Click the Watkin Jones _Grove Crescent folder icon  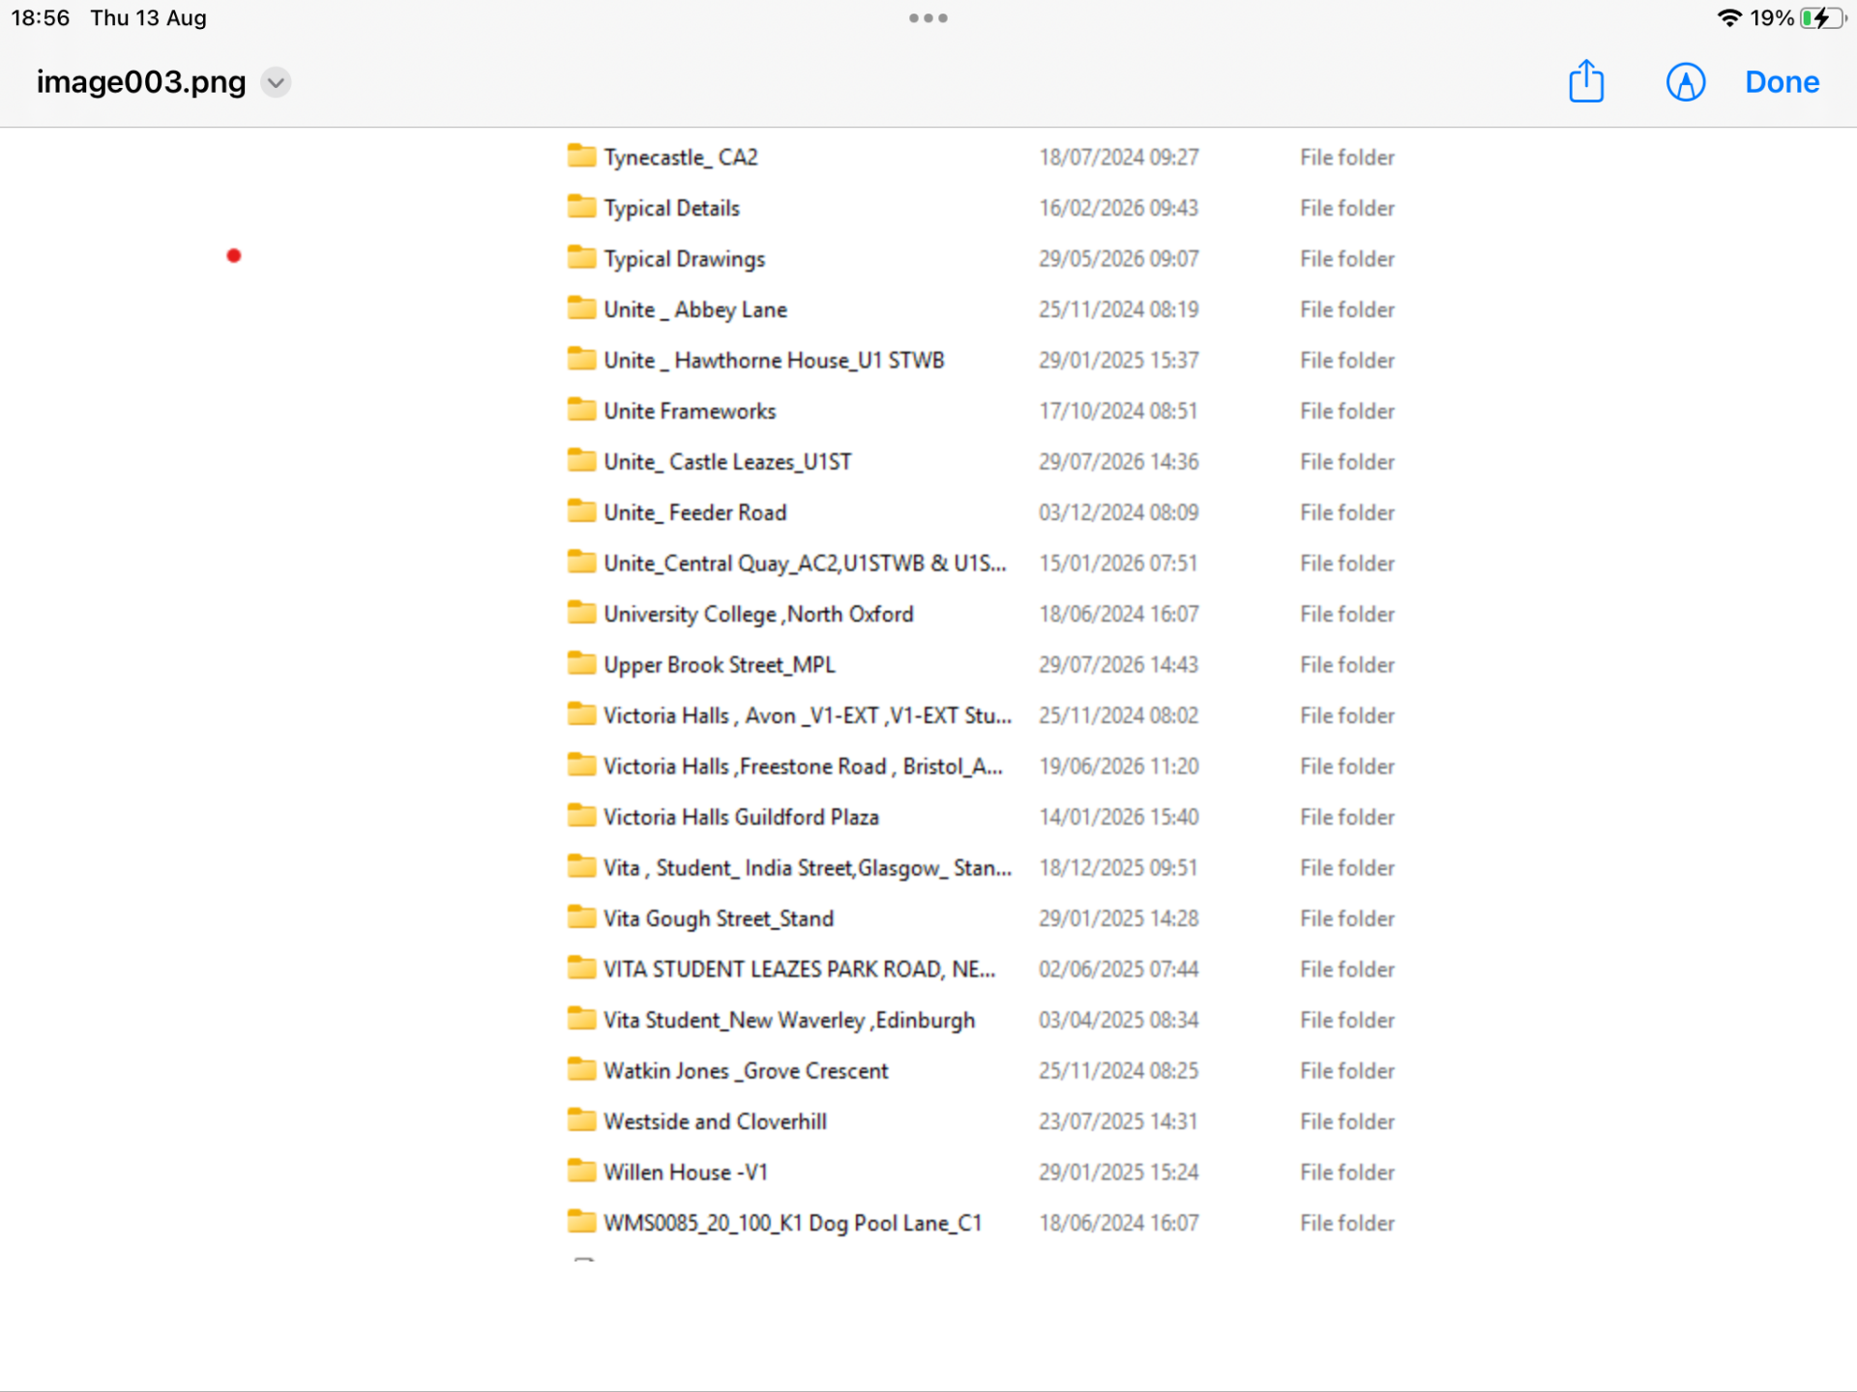[x=581, y=1068]
